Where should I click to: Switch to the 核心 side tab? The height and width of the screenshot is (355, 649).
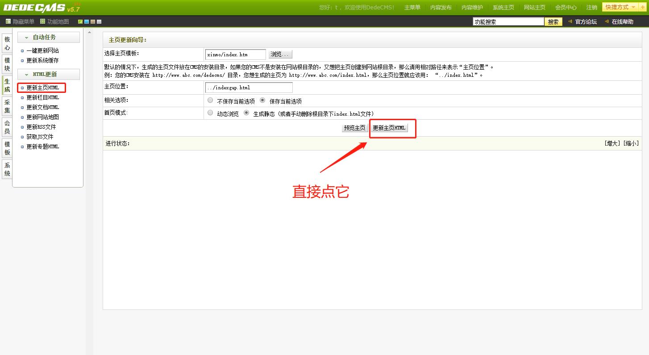7,43
